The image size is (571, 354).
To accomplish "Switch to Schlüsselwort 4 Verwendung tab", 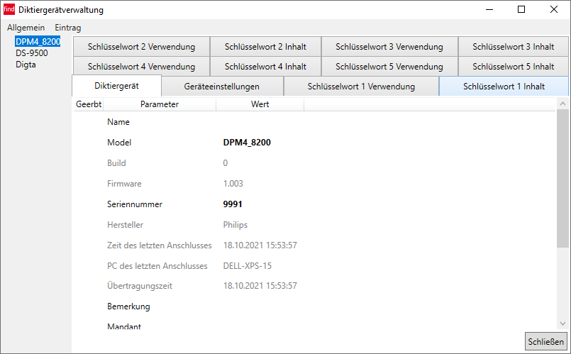I will pyautogui.click(x=141, y=67).
